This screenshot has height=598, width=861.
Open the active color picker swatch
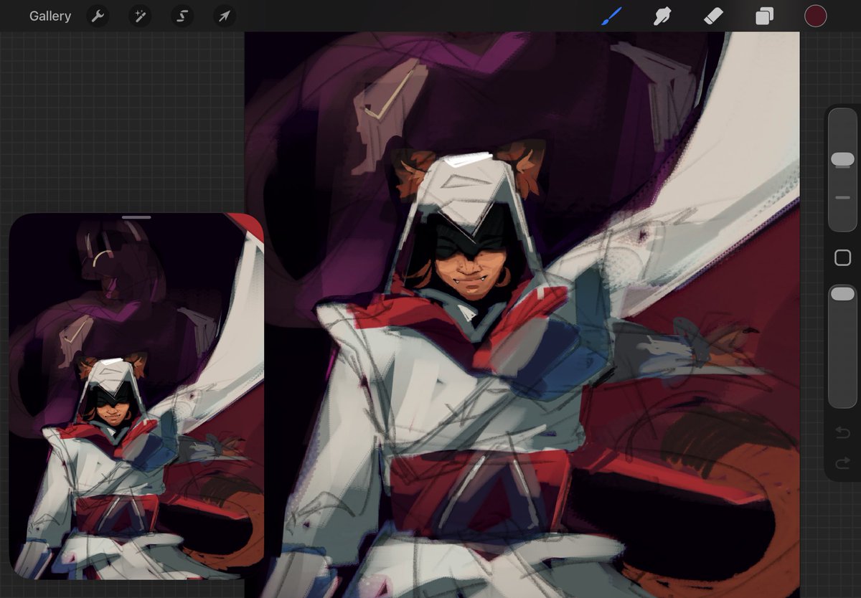815,16
